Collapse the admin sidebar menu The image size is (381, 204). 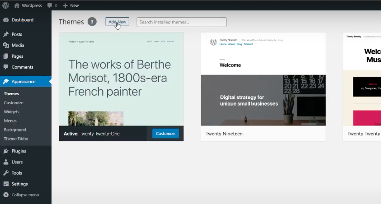pos(21,195)
